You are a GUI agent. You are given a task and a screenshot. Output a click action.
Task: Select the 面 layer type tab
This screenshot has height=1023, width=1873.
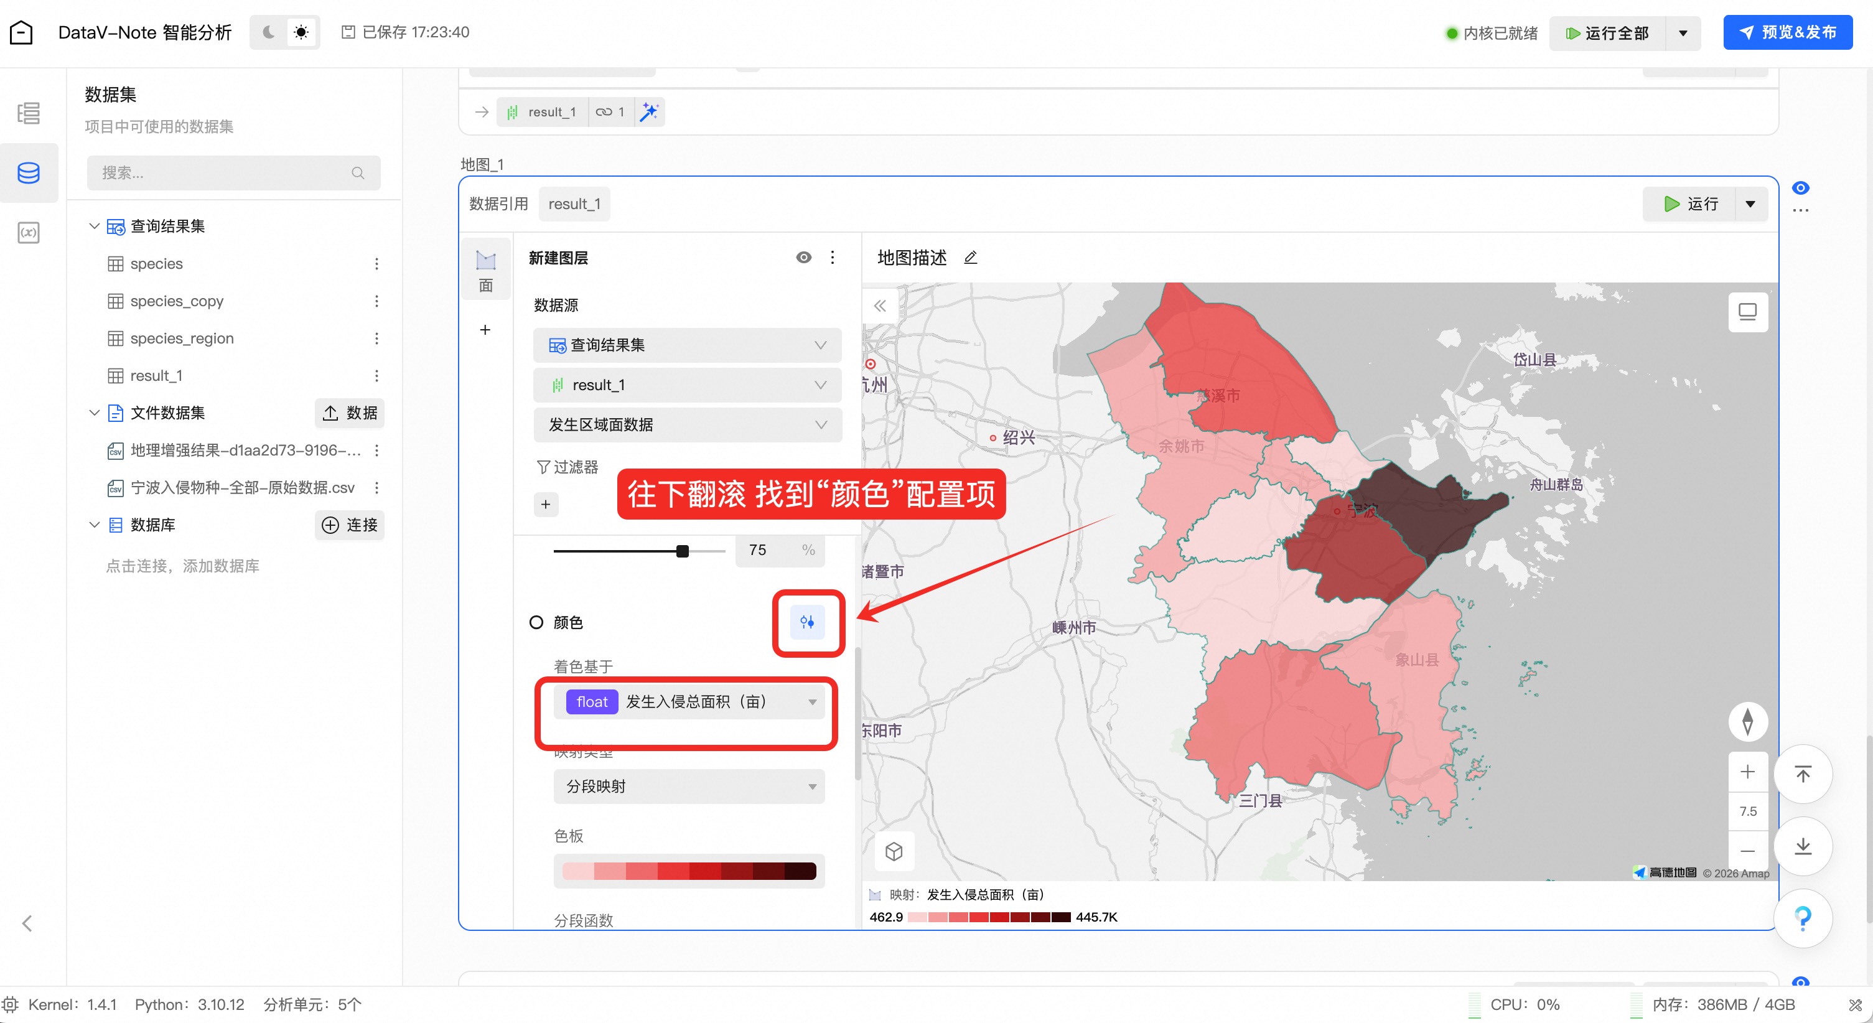click(x=486, y=269)
